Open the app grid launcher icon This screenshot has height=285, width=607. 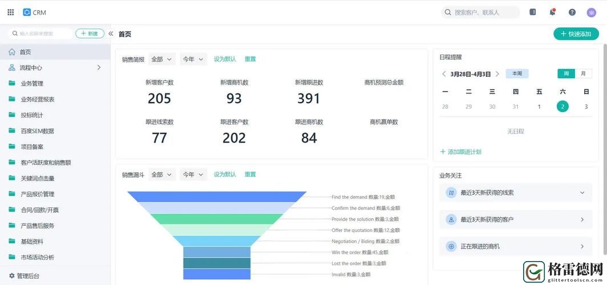(11, 13)
